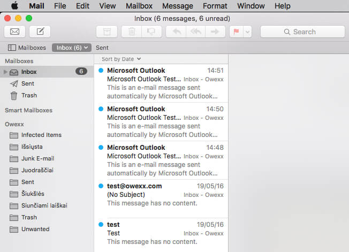Viewport: 349px width, 252px height.
Task: Click paper plane icon next to Sent
Action: click(14, 83)
